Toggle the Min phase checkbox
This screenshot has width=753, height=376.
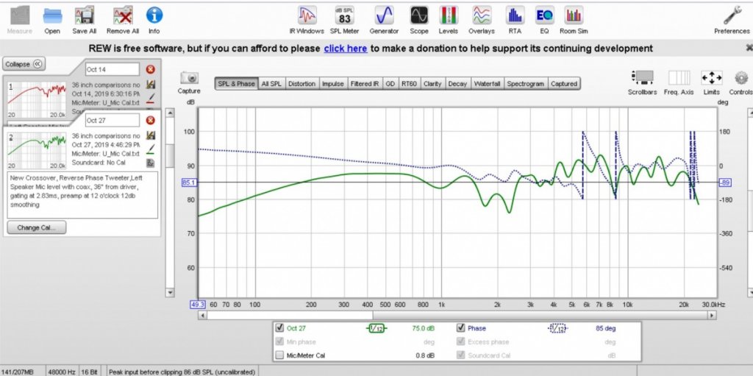[x=279, y=342]
